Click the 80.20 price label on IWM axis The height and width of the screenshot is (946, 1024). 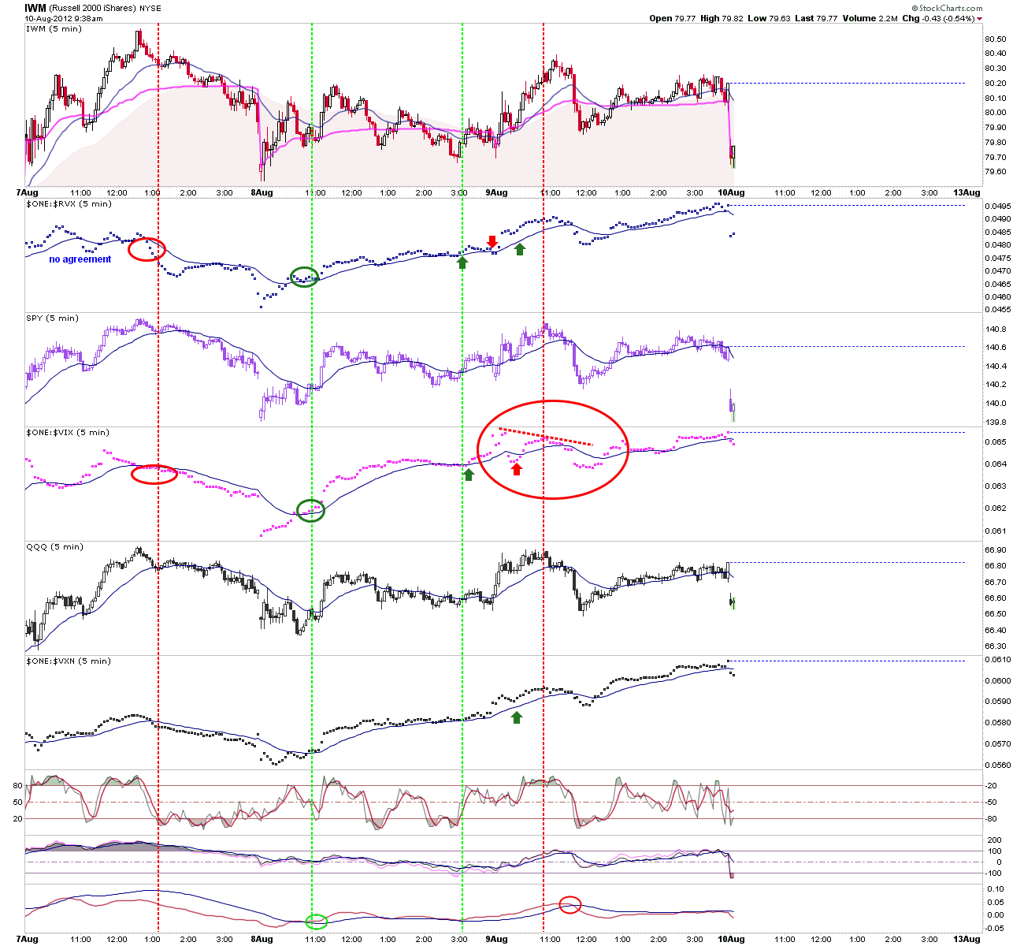click(x=996, y=84)
